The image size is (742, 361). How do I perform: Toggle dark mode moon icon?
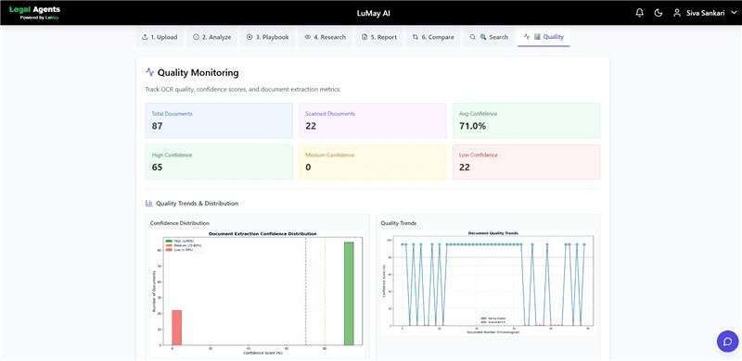click(x=658, y=13)
